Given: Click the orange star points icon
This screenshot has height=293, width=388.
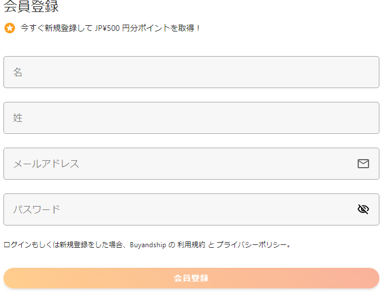Looking at the screenshot, I should coord(10,28).
